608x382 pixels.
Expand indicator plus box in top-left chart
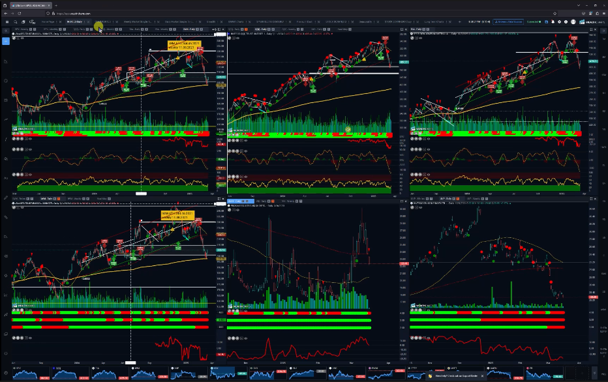tap(19, 38)
